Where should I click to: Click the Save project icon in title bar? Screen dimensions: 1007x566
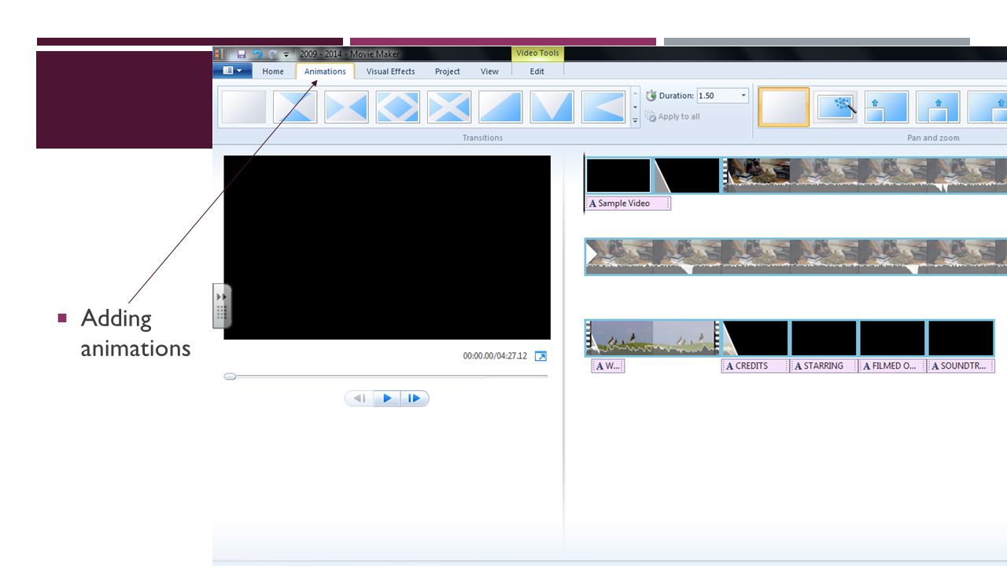(x=242, y=54)
